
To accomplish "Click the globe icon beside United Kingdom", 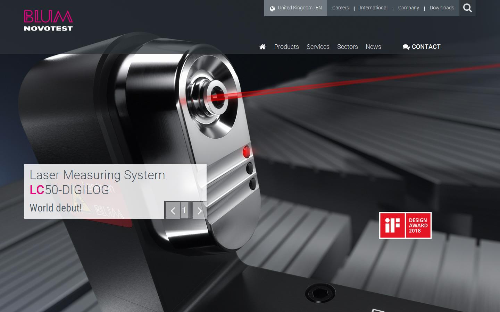I will coord(272,7).
